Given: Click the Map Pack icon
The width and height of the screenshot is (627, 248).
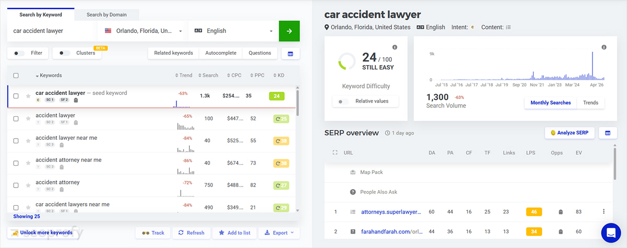Looking at the screenshot, I should (353, 172).
